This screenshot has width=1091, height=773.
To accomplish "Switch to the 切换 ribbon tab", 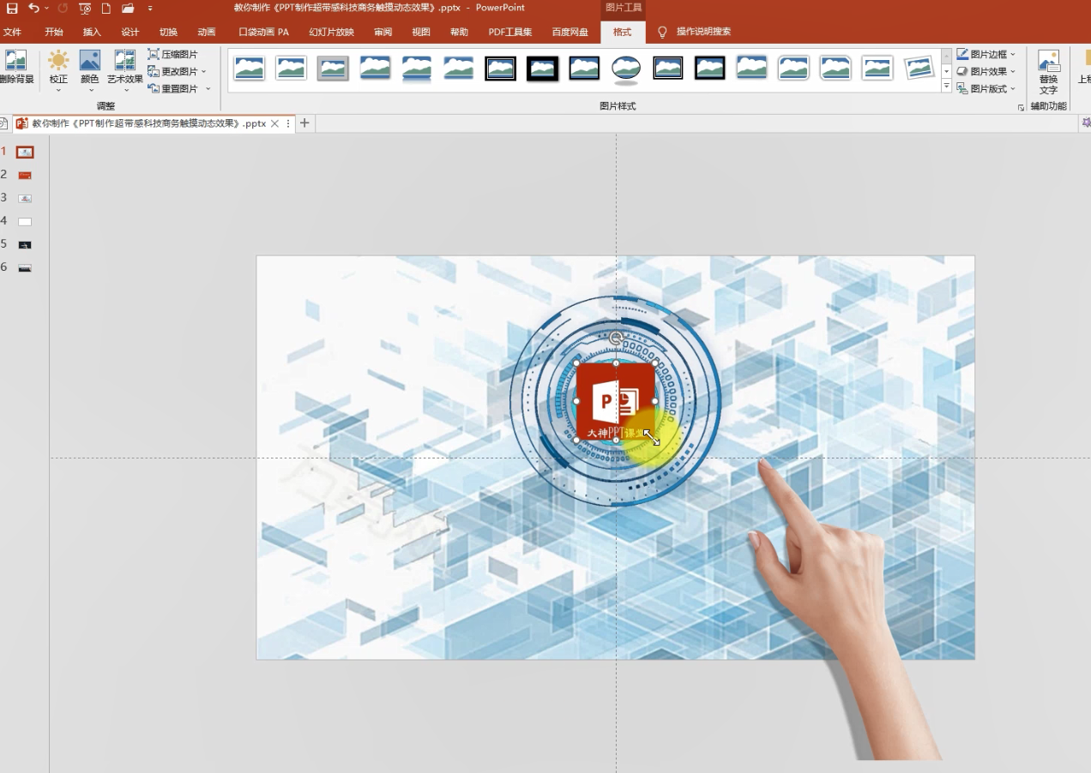I will [x=168, y=32].
